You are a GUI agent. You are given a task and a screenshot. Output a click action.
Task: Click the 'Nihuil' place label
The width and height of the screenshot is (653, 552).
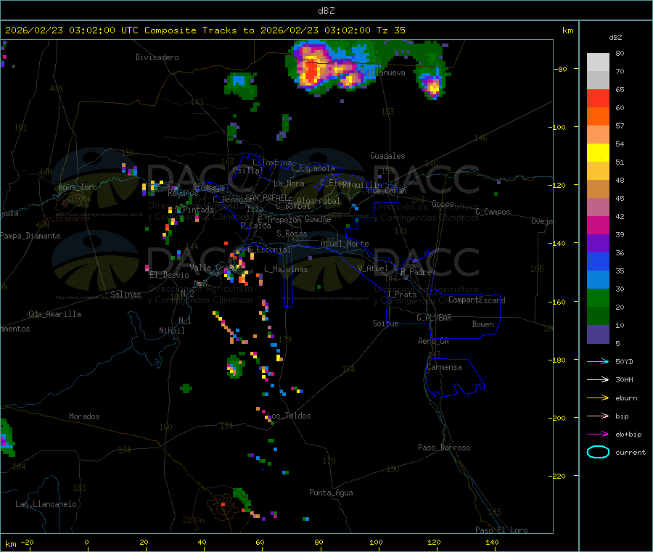pos(171,331)
